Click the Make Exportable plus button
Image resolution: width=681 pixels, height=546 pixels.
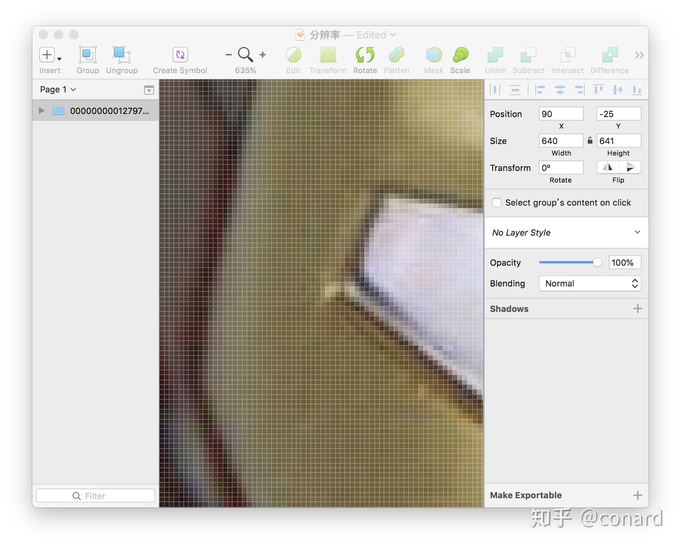point(637,495)
